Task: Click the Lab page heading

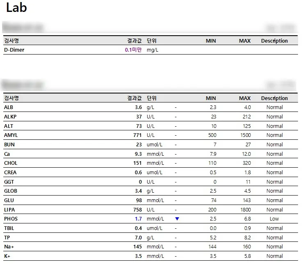Action: tap(16, 7)
